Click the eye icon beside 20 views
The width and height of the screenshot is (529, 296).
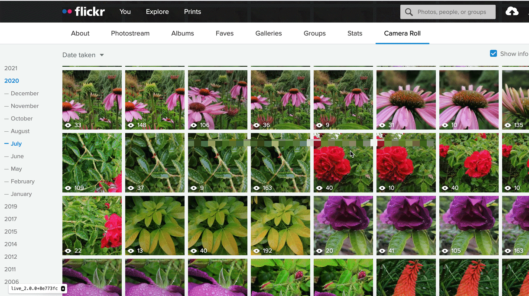[x=319, y=251]
